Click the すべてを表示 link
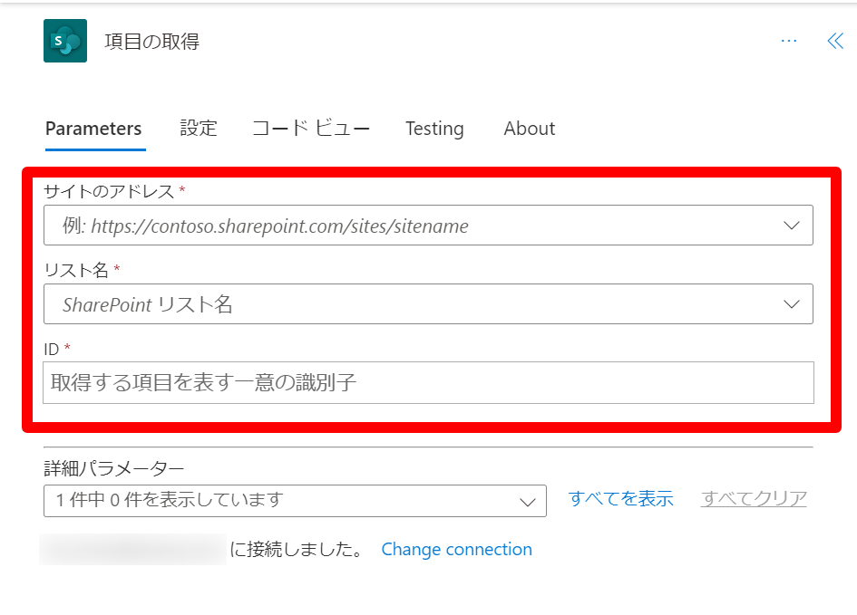 coord(620,499)
